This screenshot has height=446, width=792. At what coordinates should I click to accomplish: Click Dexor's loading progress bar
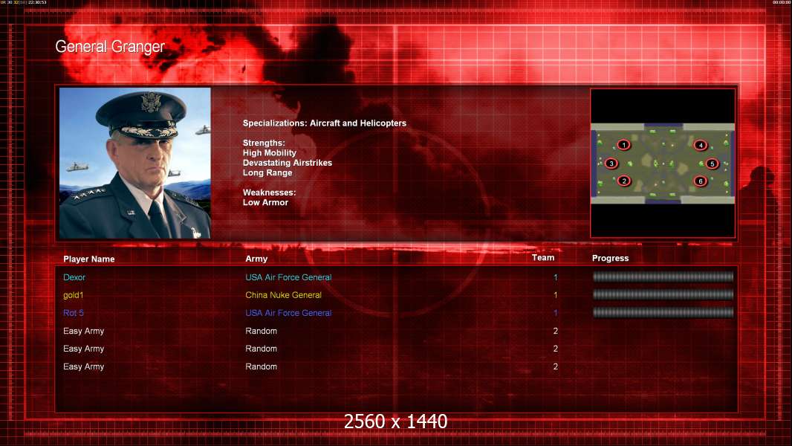tap(663, 277)
